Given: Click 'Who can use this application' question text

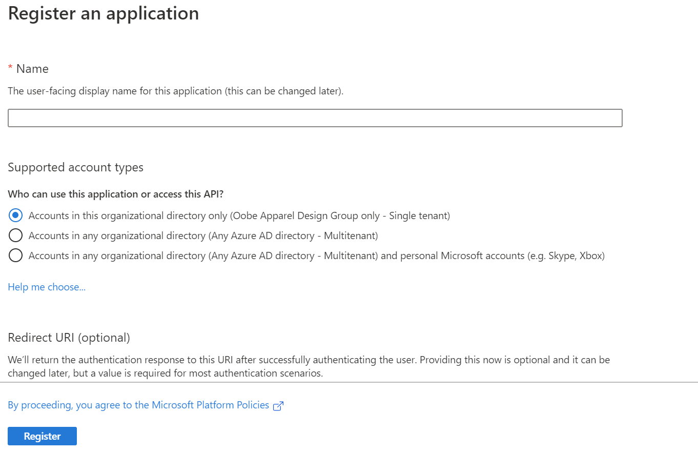Looking at the screenshot, I should click(116, 194).
